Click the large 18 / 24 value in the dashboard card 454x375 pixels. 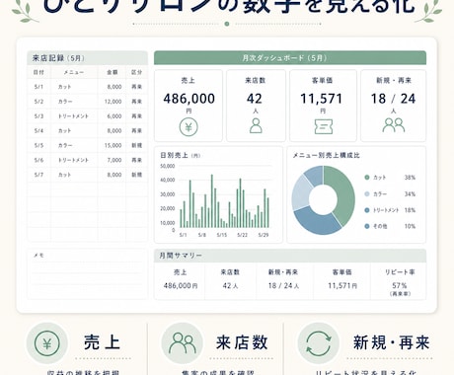(x=394, y=99)
